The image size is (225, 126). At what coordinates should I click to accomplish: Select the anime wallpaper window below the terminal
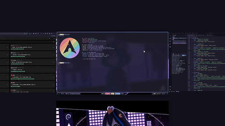[112, 113]
